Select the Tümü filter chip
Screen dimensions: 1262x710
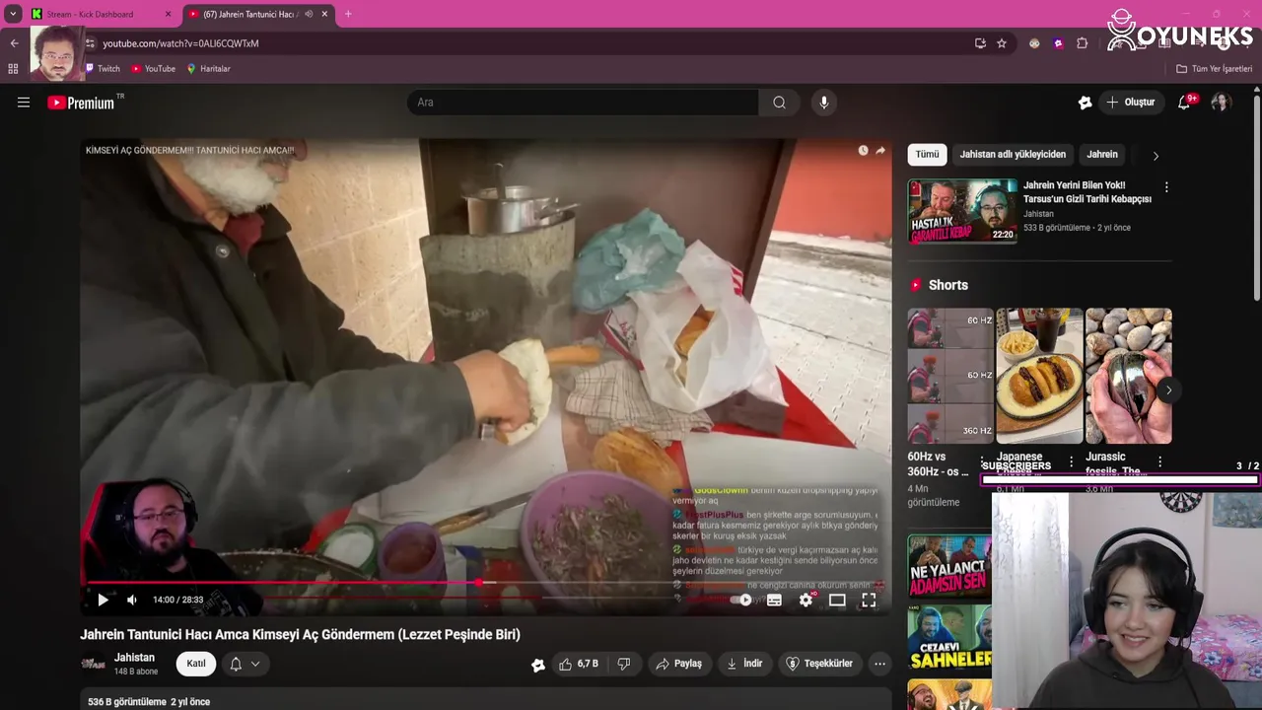coord(927,155)
